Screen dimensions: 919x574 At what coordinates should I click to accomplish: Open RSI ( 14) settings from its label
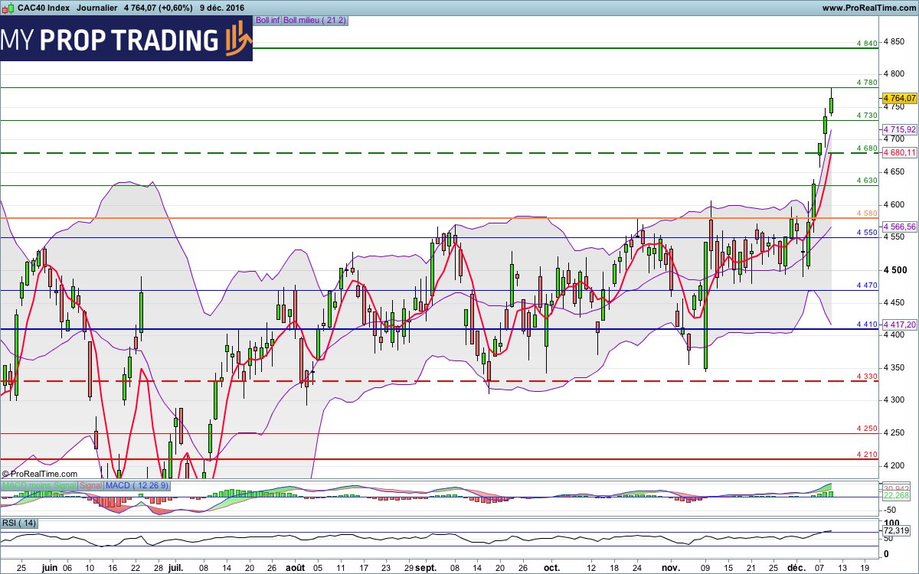(x=18, y=523)
